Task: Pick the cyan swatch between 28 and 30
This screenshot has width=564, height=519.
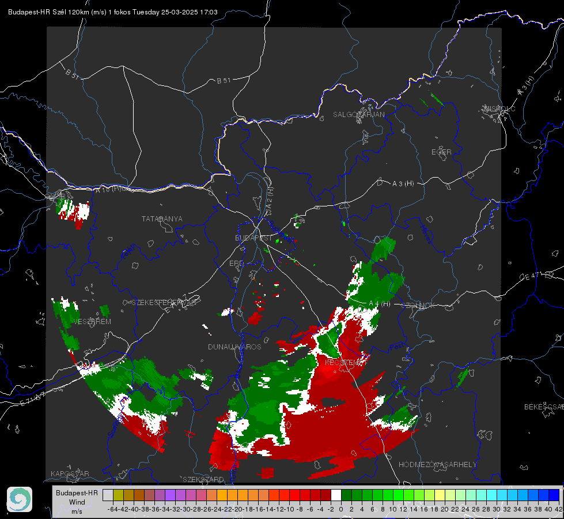Action: 492,495
